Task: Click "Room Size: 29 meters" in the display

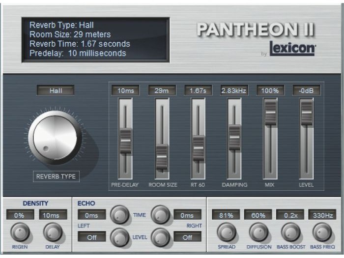Action: point(70,34)
